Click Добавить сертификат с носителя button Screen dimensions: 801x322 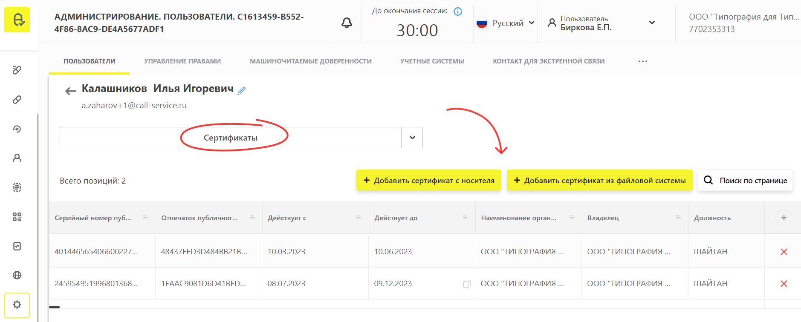coord(429,181)
